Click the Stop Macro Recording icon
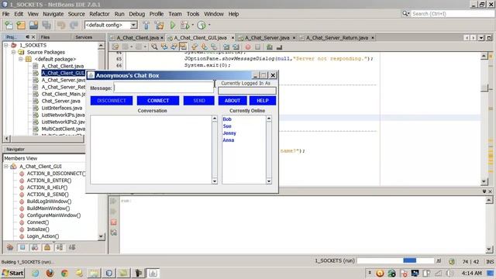496x279 pixels. click(258, 47)
